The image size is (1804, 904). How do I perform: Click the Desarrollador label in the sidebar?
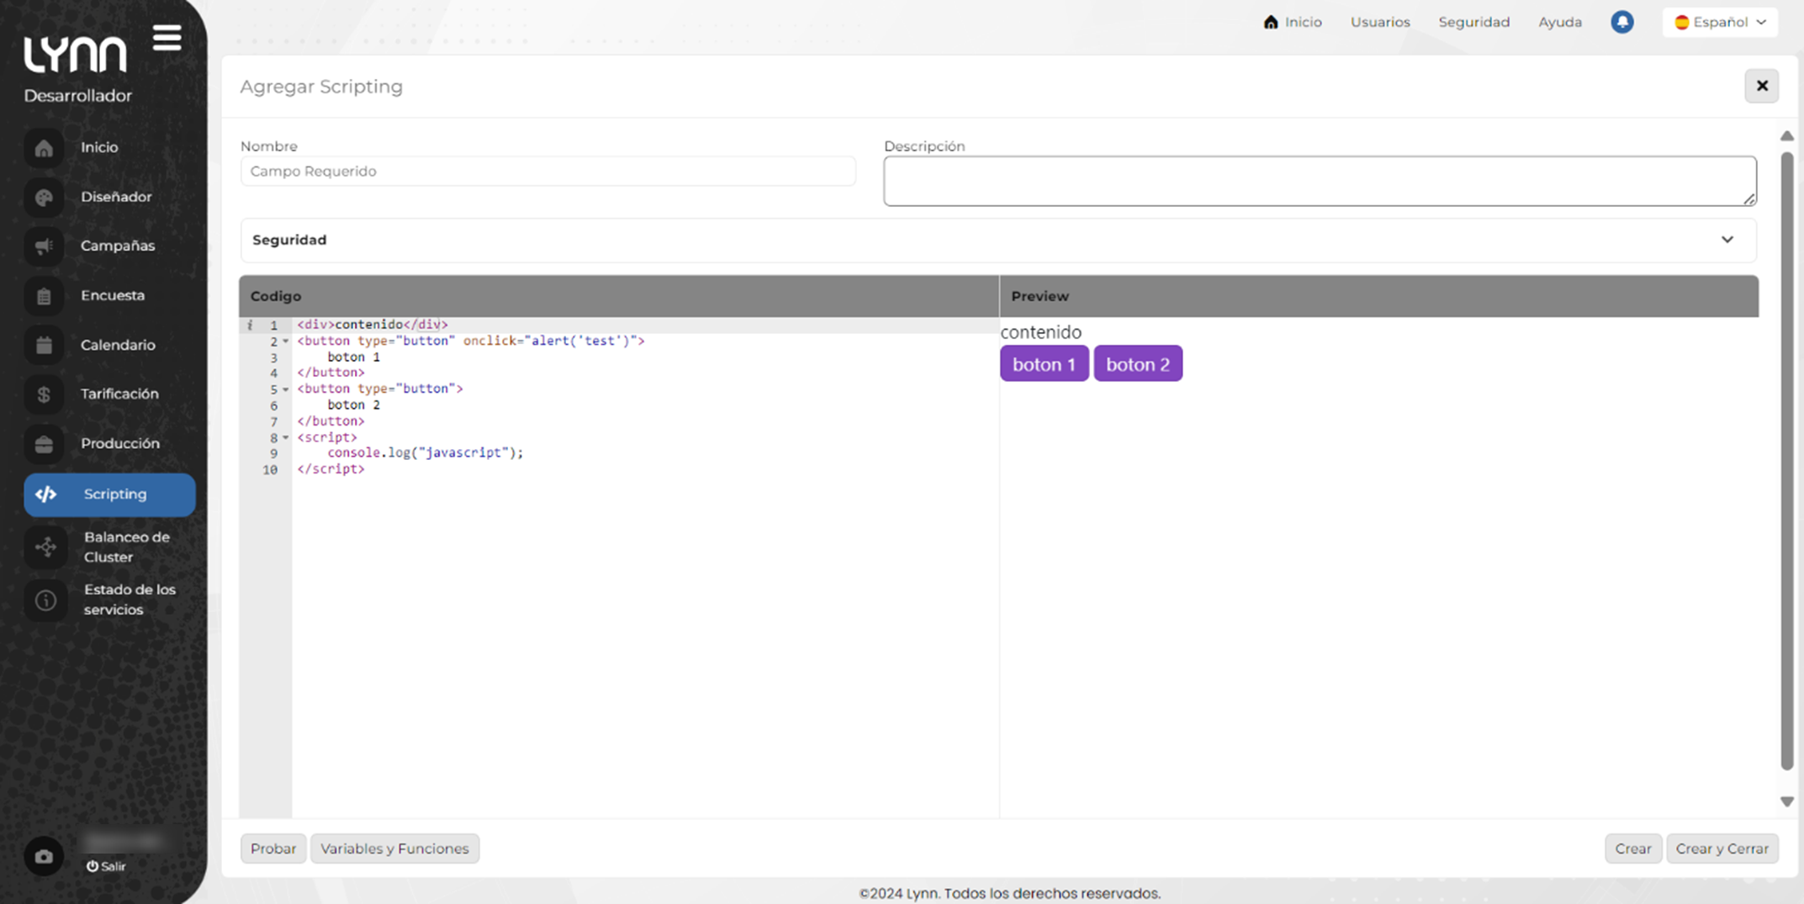point(78,96)
